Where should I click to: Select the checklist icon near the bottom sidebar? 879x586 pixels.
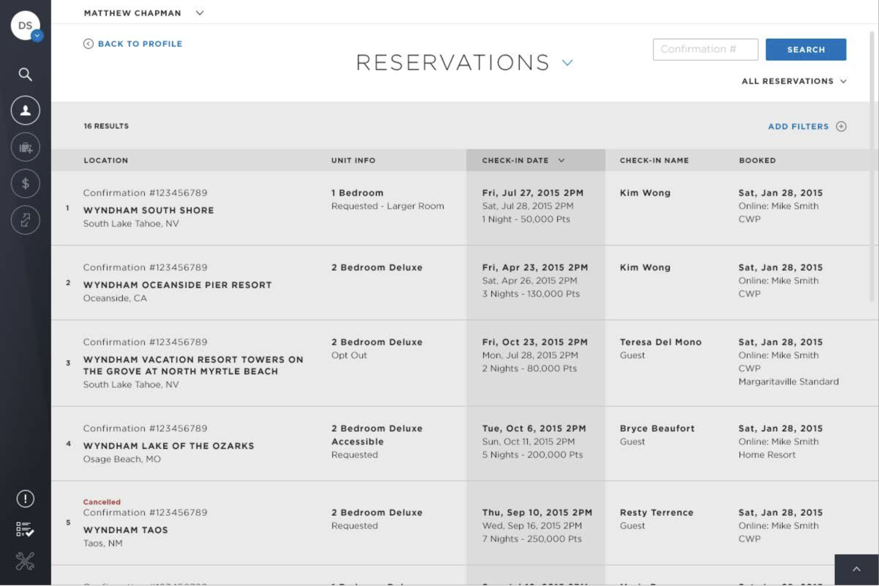coord(25,530)
